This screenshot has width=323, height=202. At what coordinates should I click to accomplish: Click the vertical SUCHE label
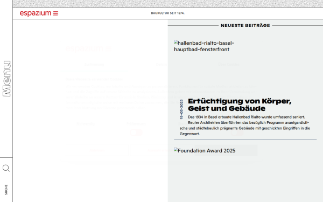6,190
